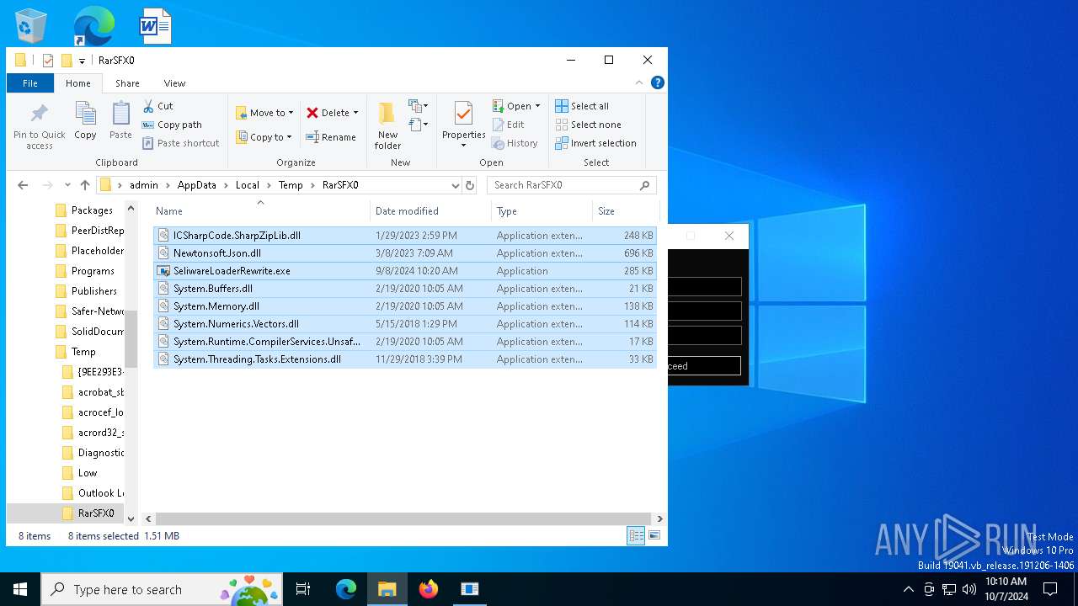
Task: Open the Move to dropdown
Action: 264,113
